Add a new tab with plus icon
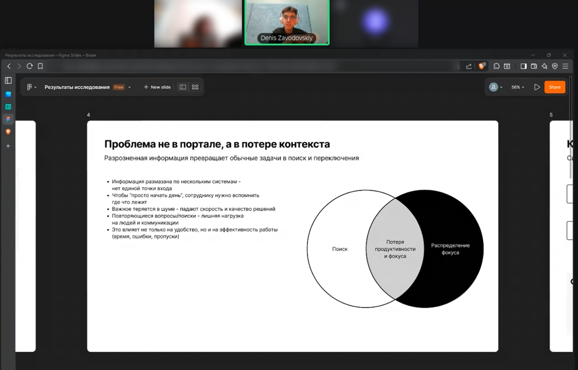 click(x=8, y=146)
